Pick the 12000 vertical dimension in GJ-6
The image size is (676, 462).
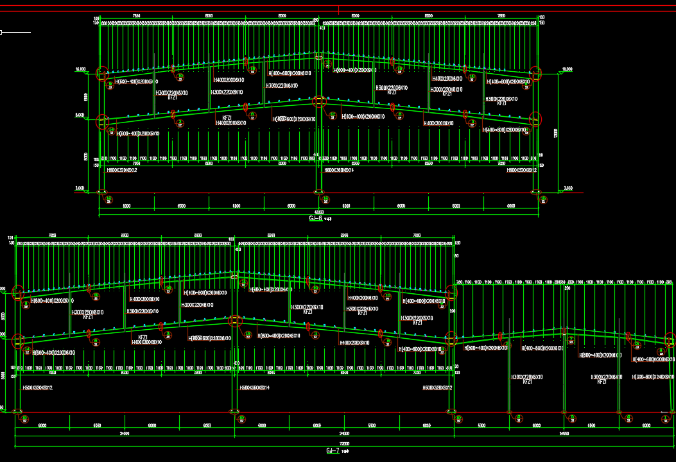click(555, 133)
